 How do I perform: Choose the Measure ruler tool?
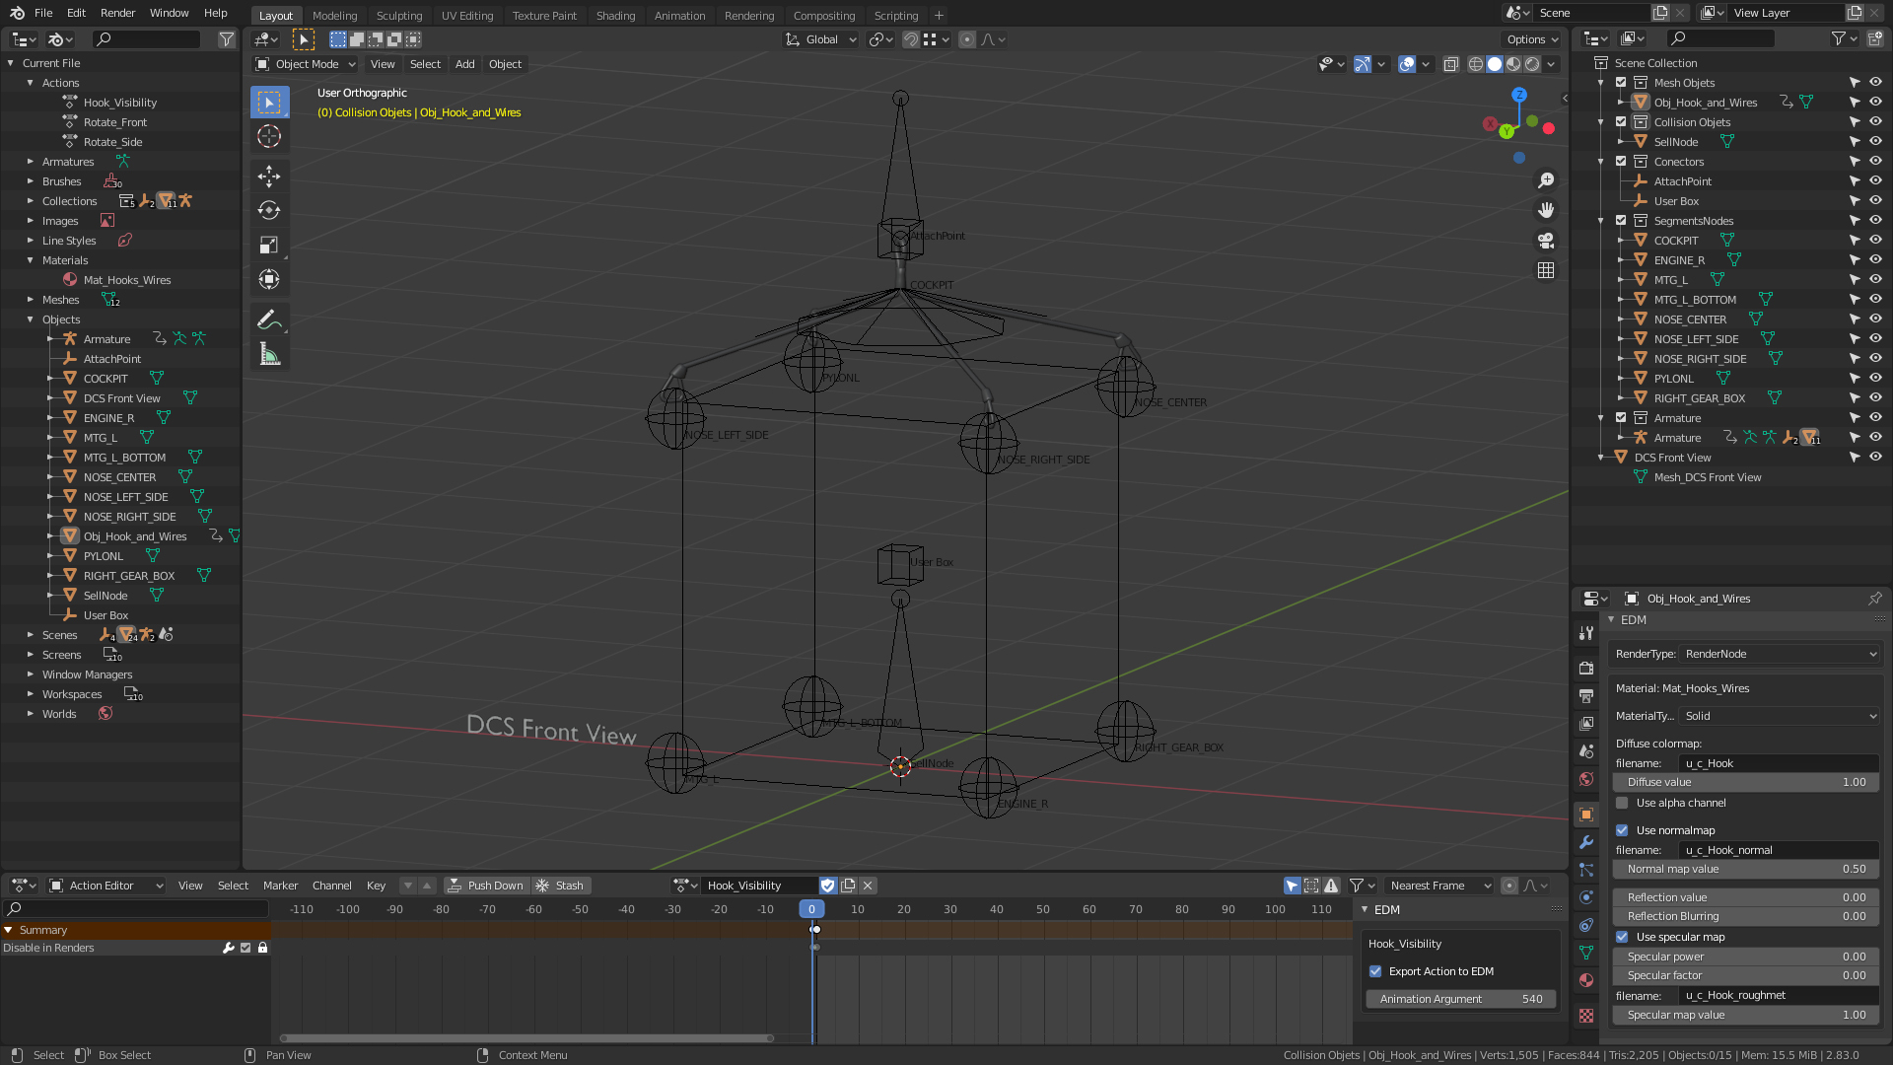pos(269,354)
